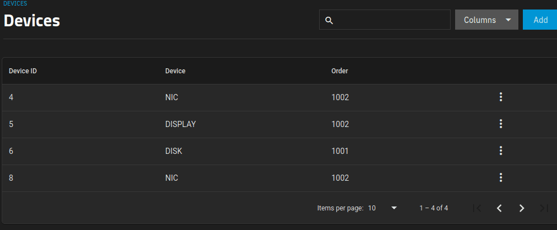Open the options menu for Device ID 4
The width and height of the screenshot is (557, 230).
pyautogui.click(x=500, y=97)
